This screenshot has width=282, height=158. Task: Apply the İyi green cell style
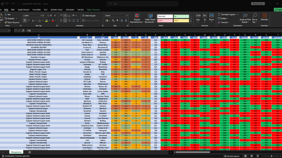point(181,16)
